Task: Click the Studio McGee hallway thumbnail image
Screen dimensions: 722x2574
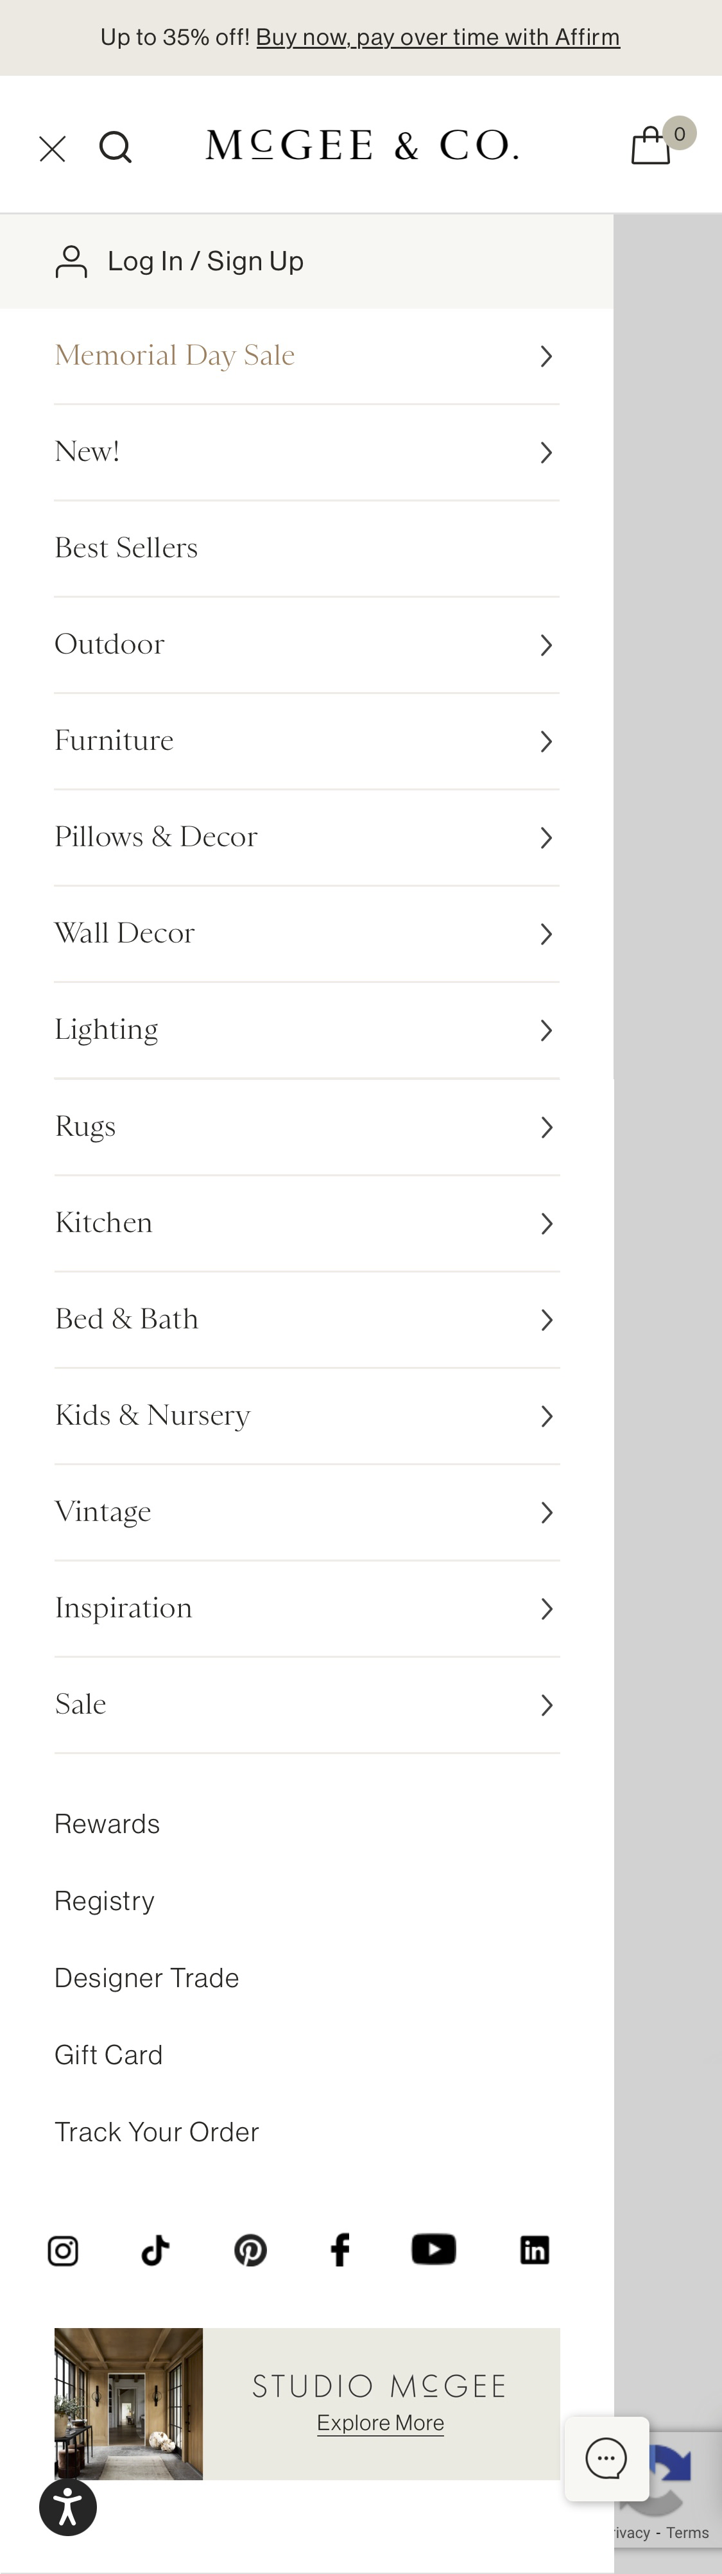Action: (x=128, y=2403)
